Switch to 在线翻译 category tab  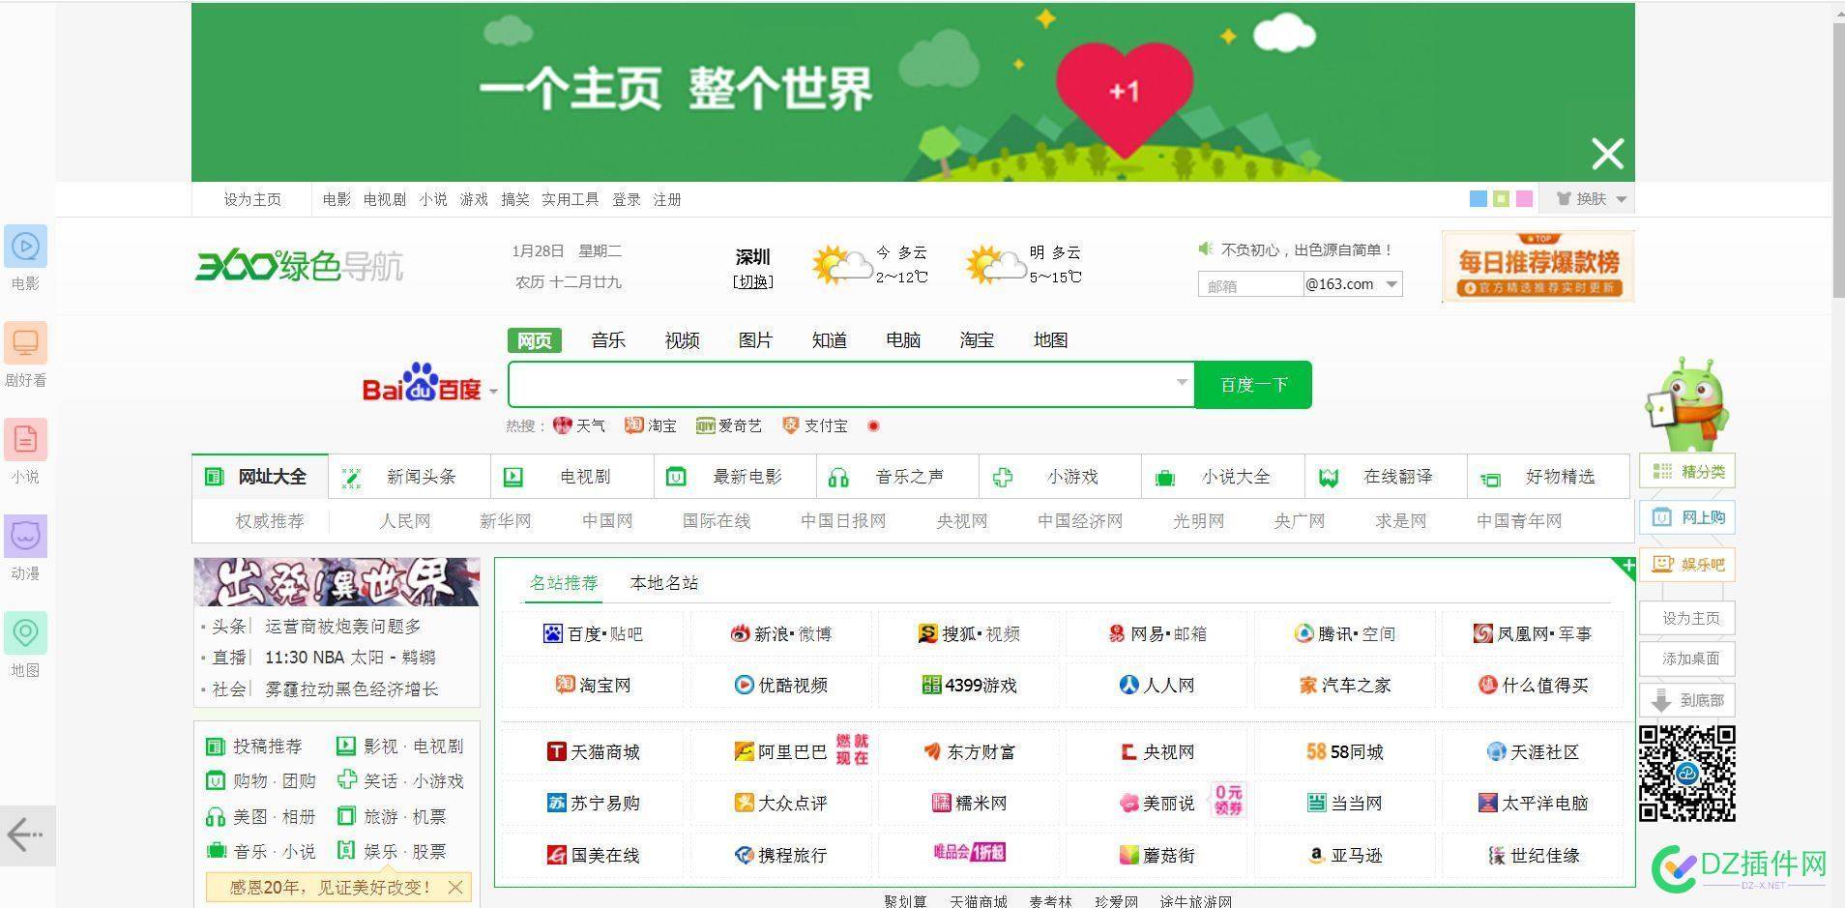click(x=1386, y=477)
